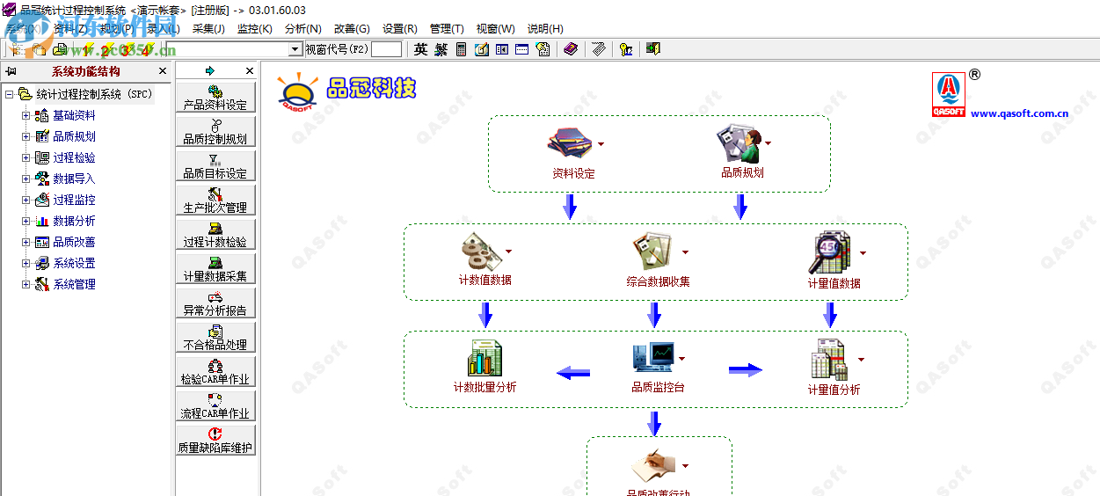Click the QASOFT red logo top right
Screen dimensions: 1100x496
(x=949, y=95)
